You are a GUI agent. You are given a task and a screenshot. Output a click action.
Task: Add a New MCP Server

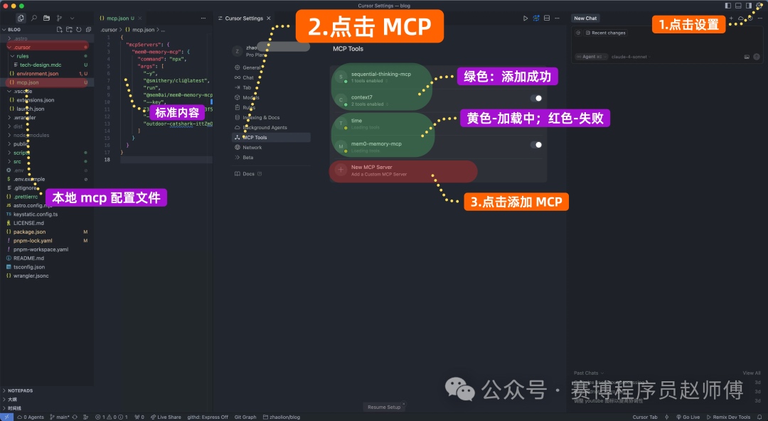(438, 170)
